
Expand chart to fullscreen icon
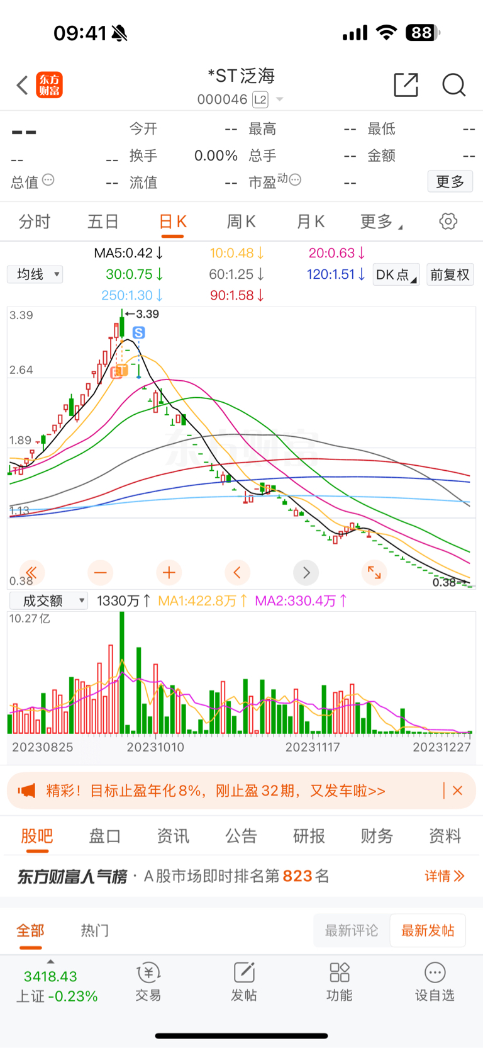[x=375, y=572]
